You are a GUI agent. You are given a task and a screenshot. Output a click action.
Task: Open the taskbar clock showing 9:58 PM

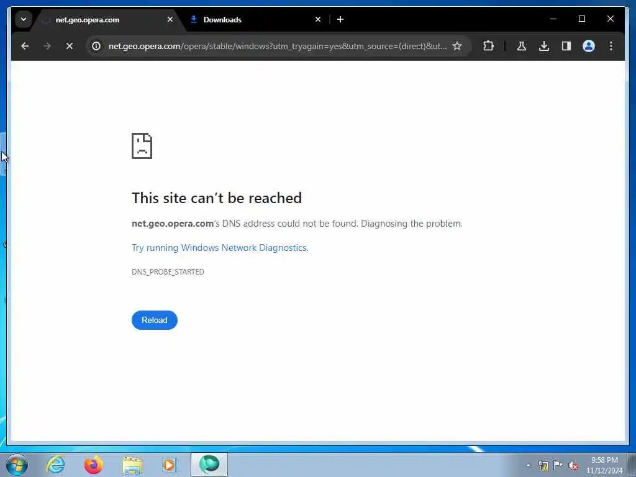[604, 465]
